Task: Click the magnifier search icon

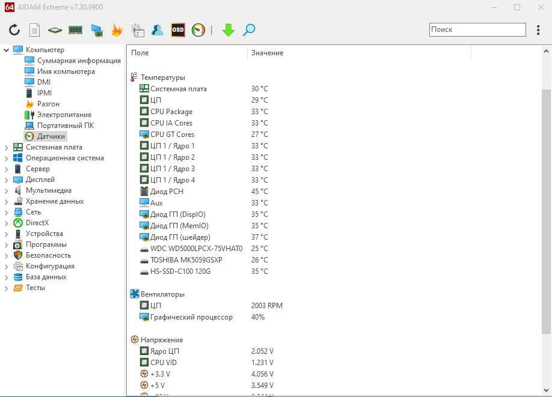Action: pyautogui.click(x=249, y=30)
